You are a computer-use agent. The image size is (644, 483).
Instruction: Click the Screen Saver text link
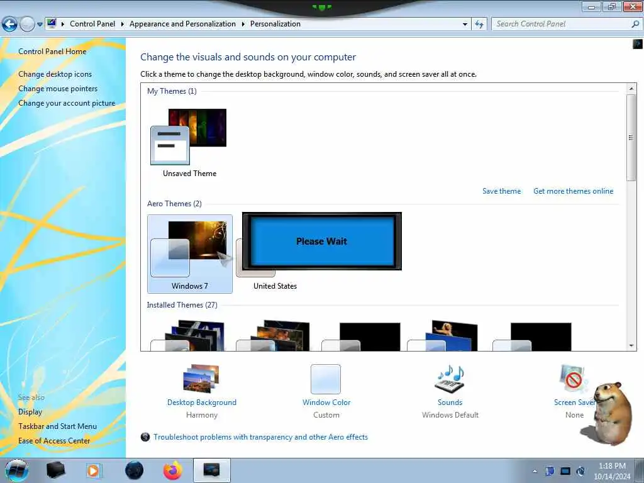point(574,402)
